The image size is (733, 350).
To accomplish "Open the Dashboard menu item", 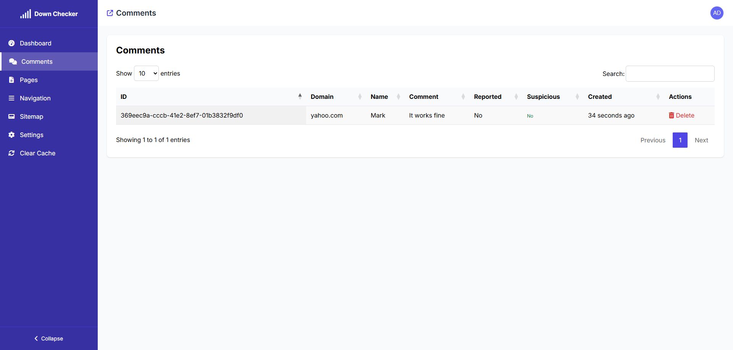I will [49, 43].
